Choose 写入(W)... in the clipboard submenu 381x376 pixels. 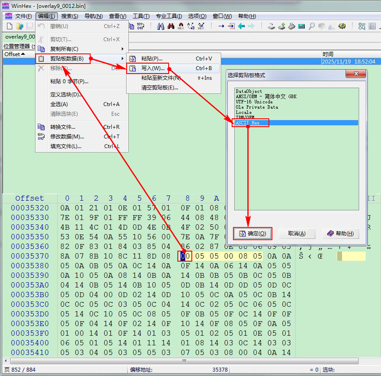(173, 68)
